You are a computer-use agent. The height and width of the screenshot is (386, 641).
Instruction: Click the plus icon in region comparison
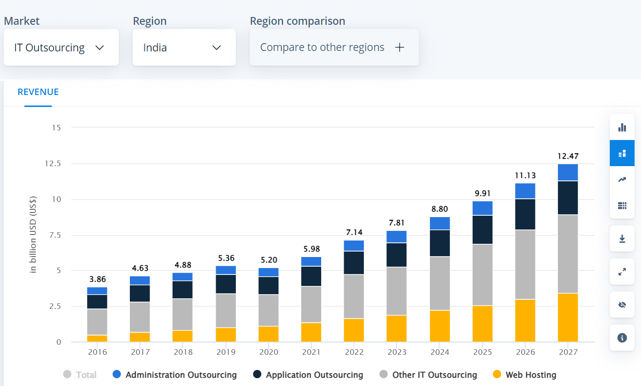400,47
